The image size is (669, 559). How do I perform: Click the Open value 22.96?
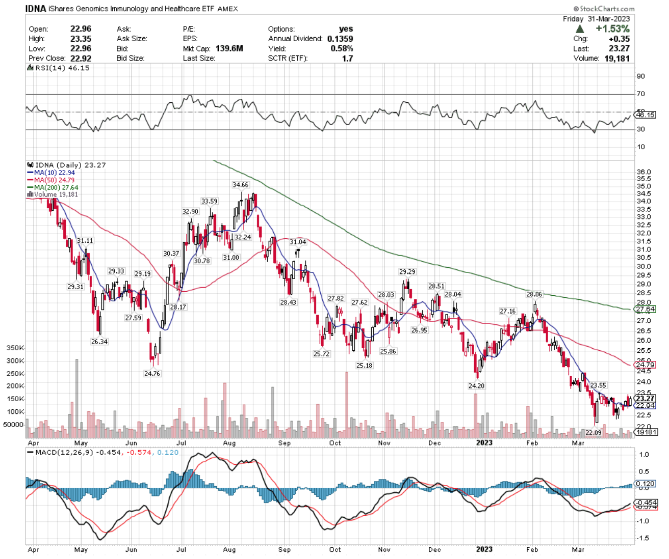click(x=81, y=29)
